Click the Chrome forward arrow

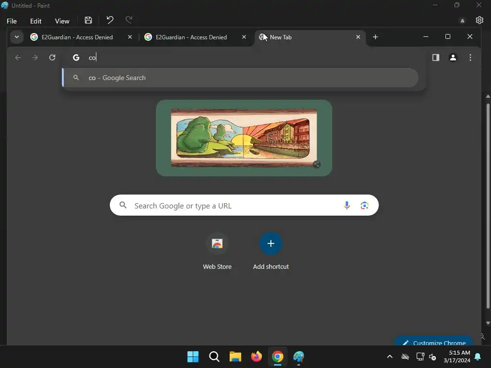pos(35,57)
